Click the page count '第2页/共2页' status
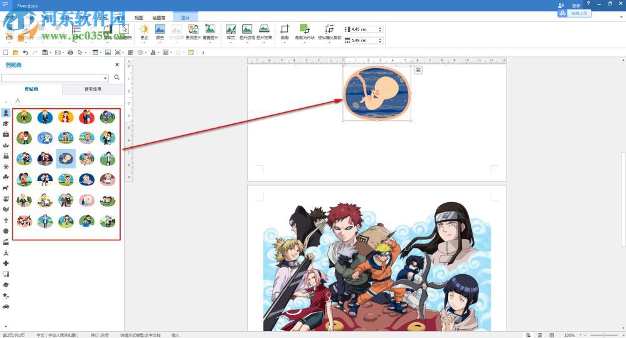This screenshot has width=626, height=338. tap(14, 335)
